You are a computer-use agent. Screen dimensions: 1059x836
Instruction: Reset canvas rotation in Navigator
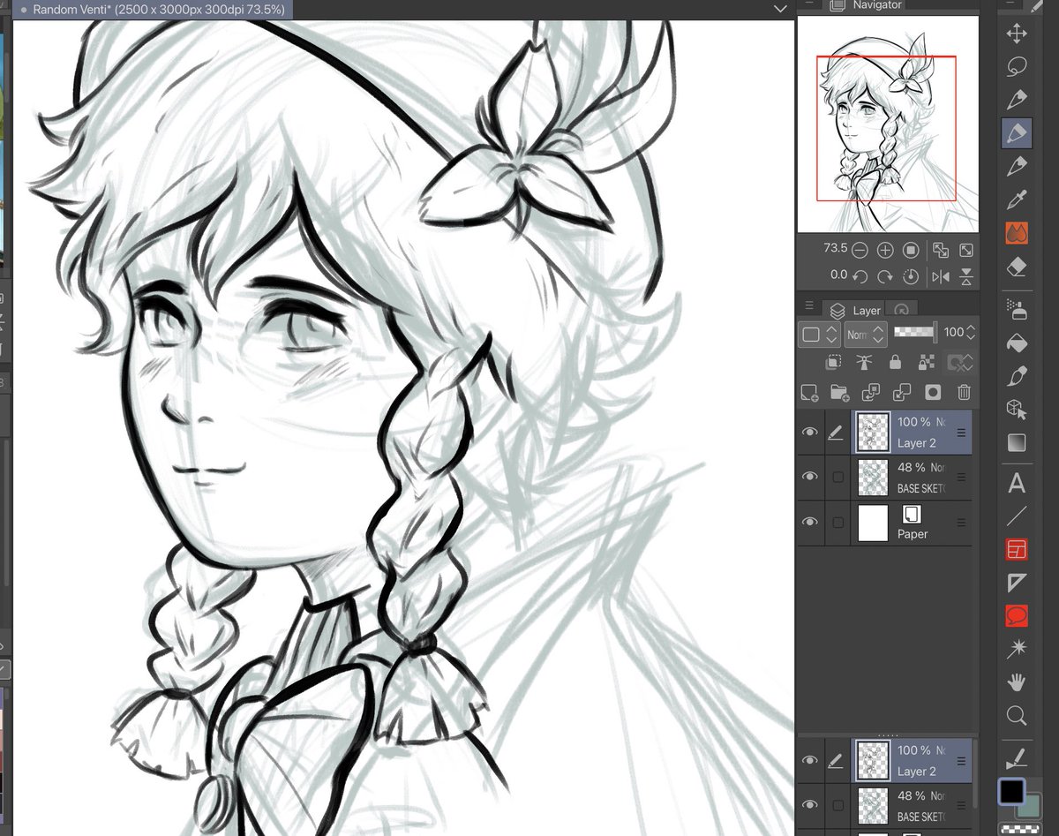coord(912,276)
